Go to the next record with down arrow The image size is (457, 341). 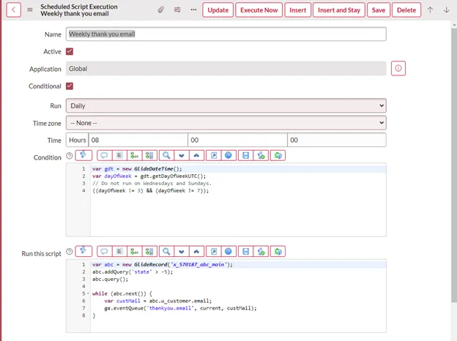coord(446,10)
